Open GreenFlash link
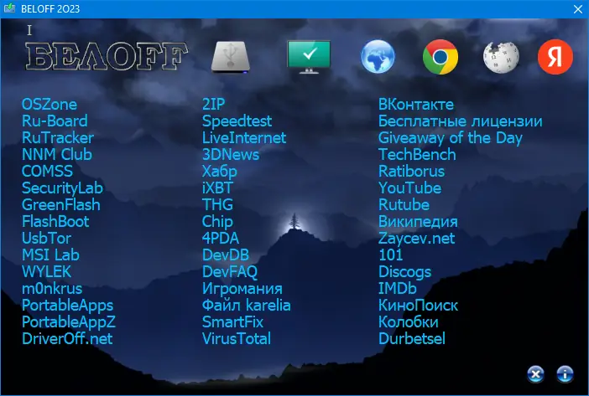The width and height of the screenshot is (589, 396). (61, 205)
